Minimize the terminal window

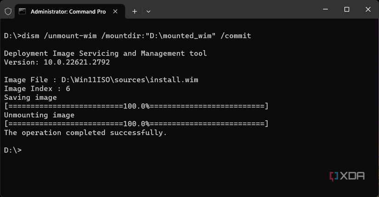[x=325, y=10]
